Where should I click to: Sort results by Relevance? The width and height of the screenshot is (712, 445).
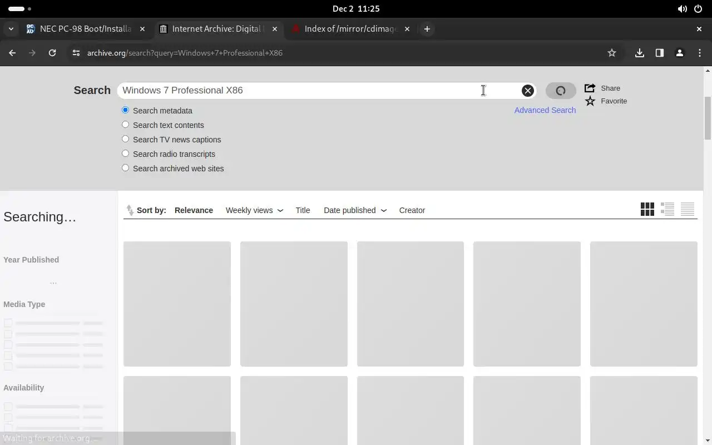pyautogui.click(x=194, y=210)
